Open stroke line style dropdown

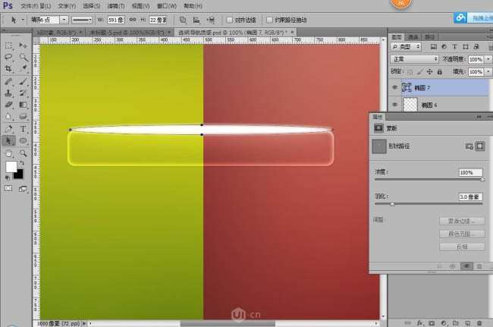(82, 20)
